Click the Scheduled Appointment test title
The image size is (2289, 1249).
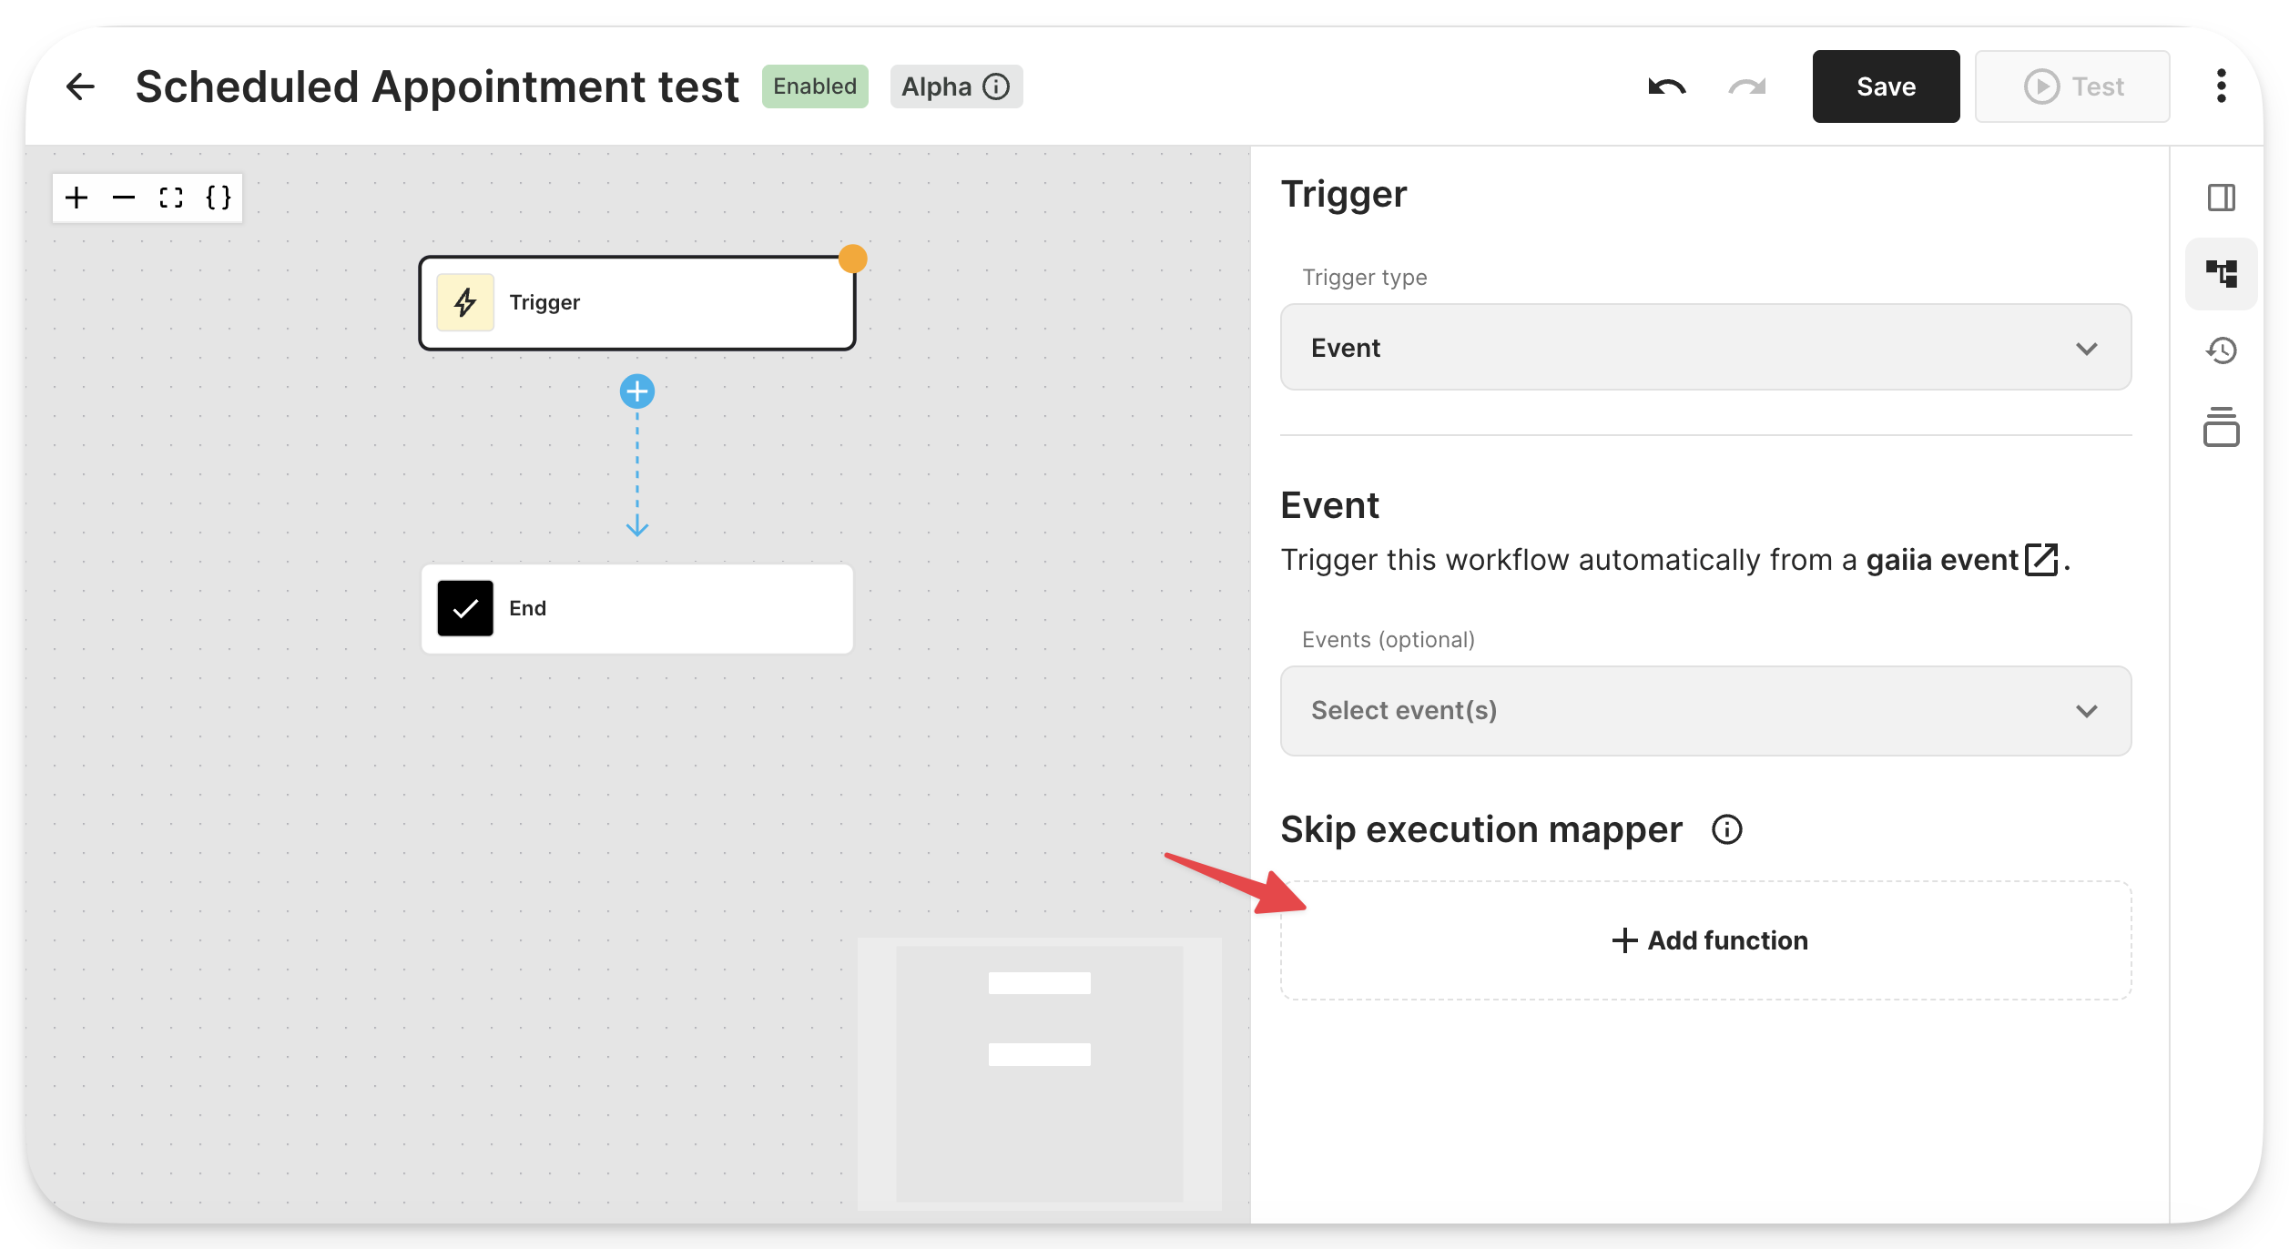(437, 86)
